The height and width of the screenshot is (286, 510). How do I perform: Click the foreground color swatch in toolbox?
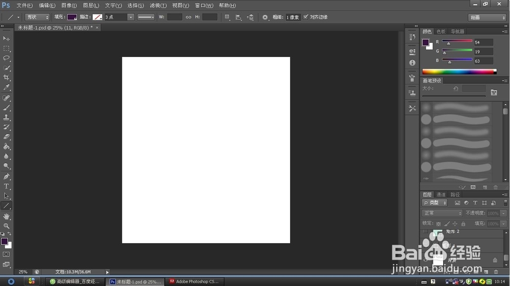pyautogui.click(x=4, y=241)
